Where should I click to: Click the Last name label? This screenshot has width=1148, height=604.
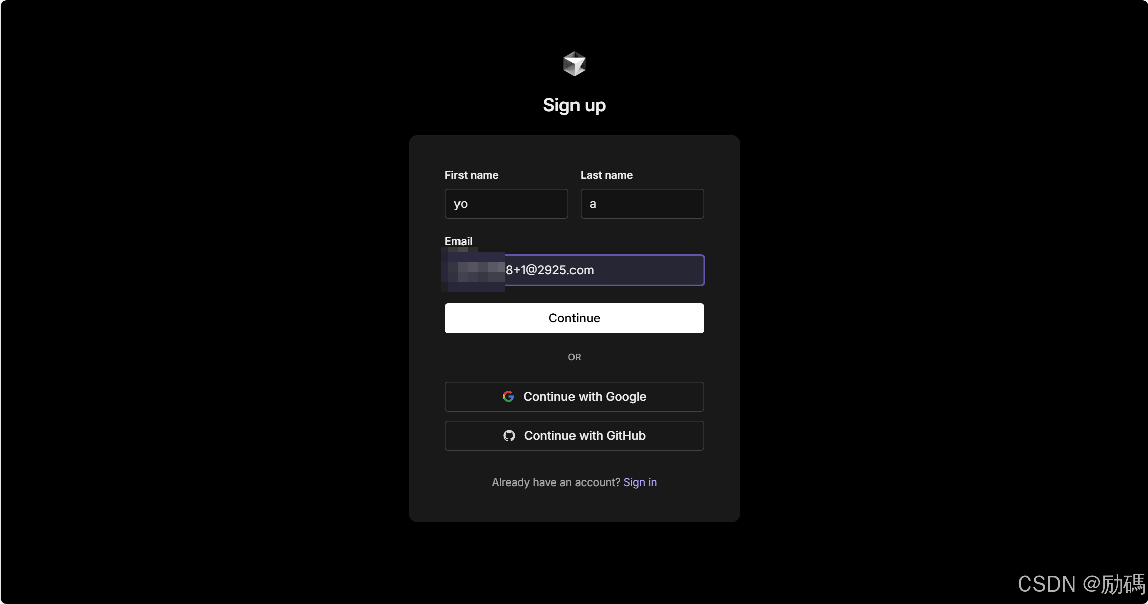pyautogui.click(x=606, y=175)
